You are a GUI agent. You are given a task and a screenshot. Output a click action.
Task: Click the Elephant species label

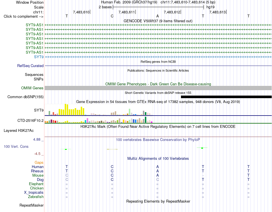[x=36, y=184]
